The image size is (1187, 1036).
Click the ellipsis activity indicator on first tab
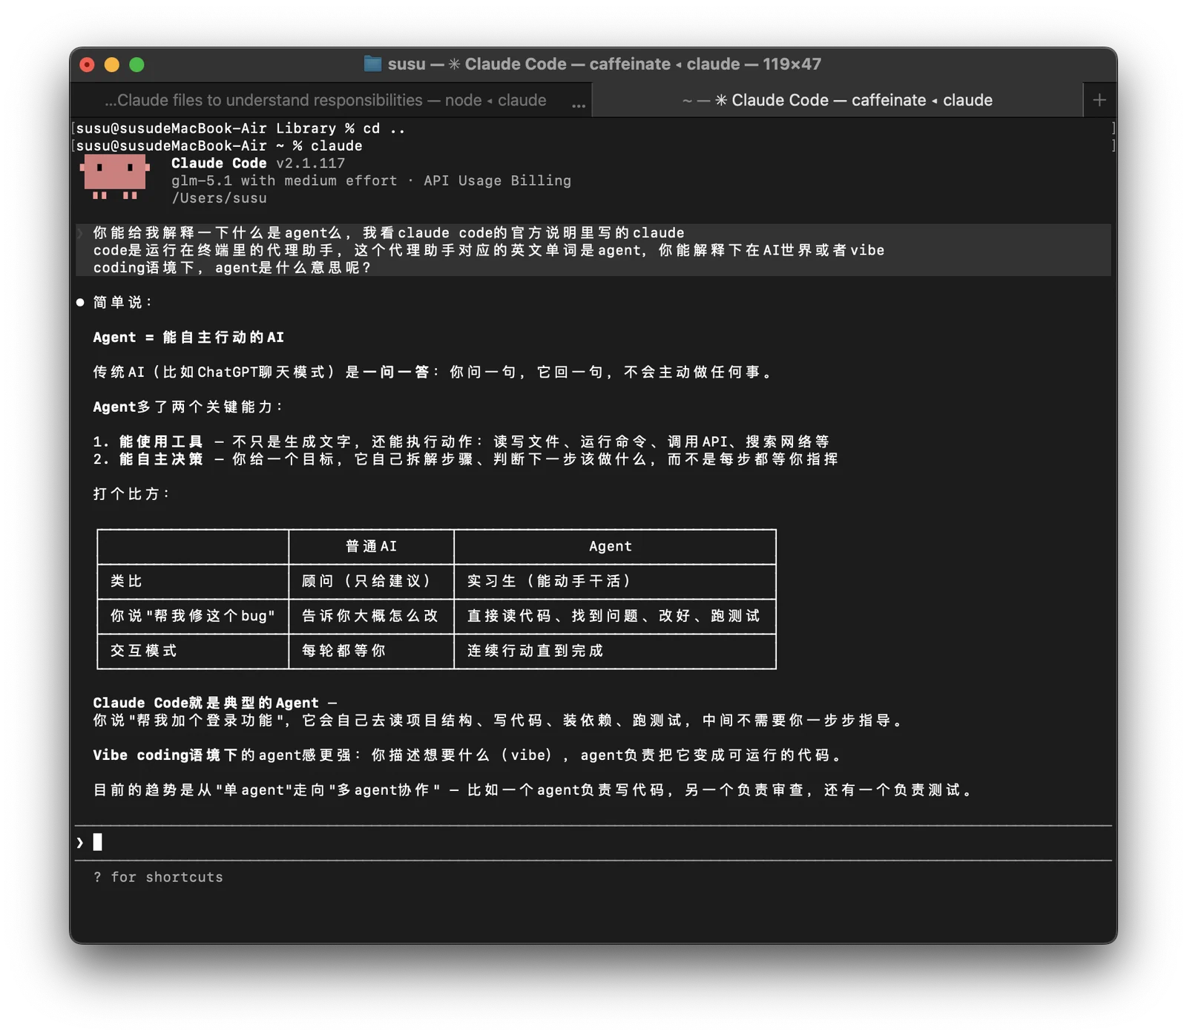point(579,105)
